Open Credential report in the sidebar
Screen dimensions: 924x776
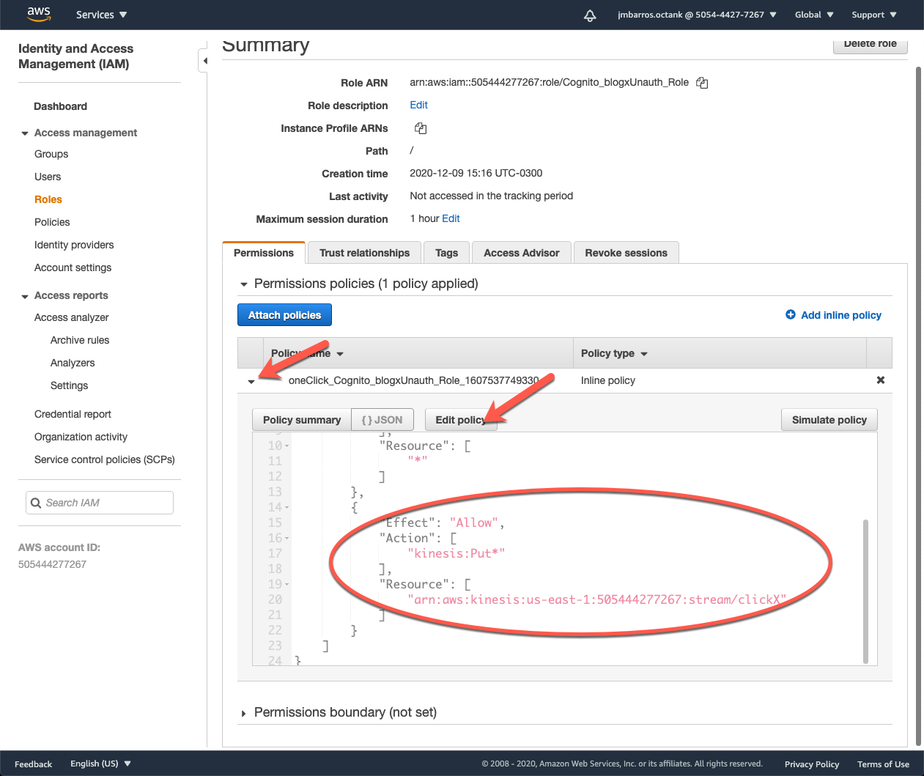73,414
